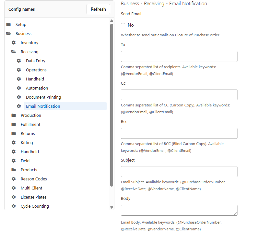Open the Inventory config section
Screen dimensions: 270x232
[29, 43]
